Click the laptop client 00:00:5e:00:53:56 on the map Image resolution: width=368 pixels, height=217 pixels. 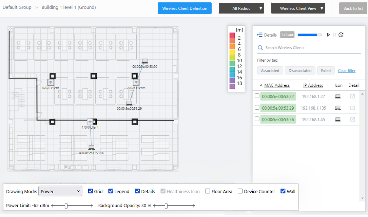91,147
